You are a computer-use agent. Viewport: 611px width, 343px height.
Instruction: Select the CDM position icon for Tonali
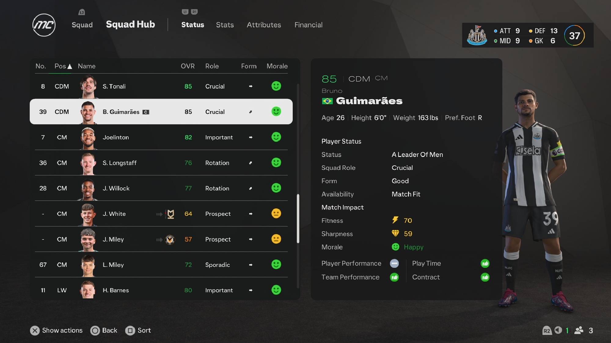pos(61,86)
